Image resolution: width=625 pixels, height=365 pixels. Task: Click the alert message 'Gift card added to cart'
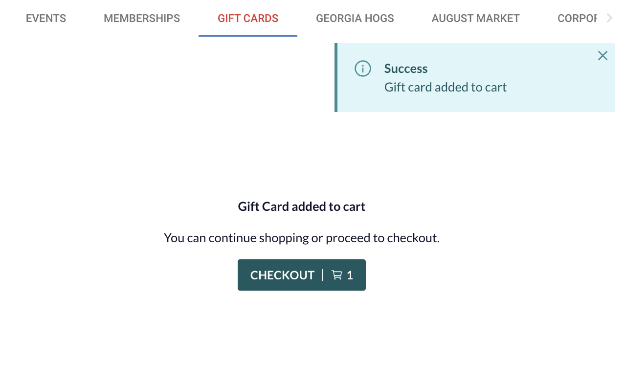[446, 87]
